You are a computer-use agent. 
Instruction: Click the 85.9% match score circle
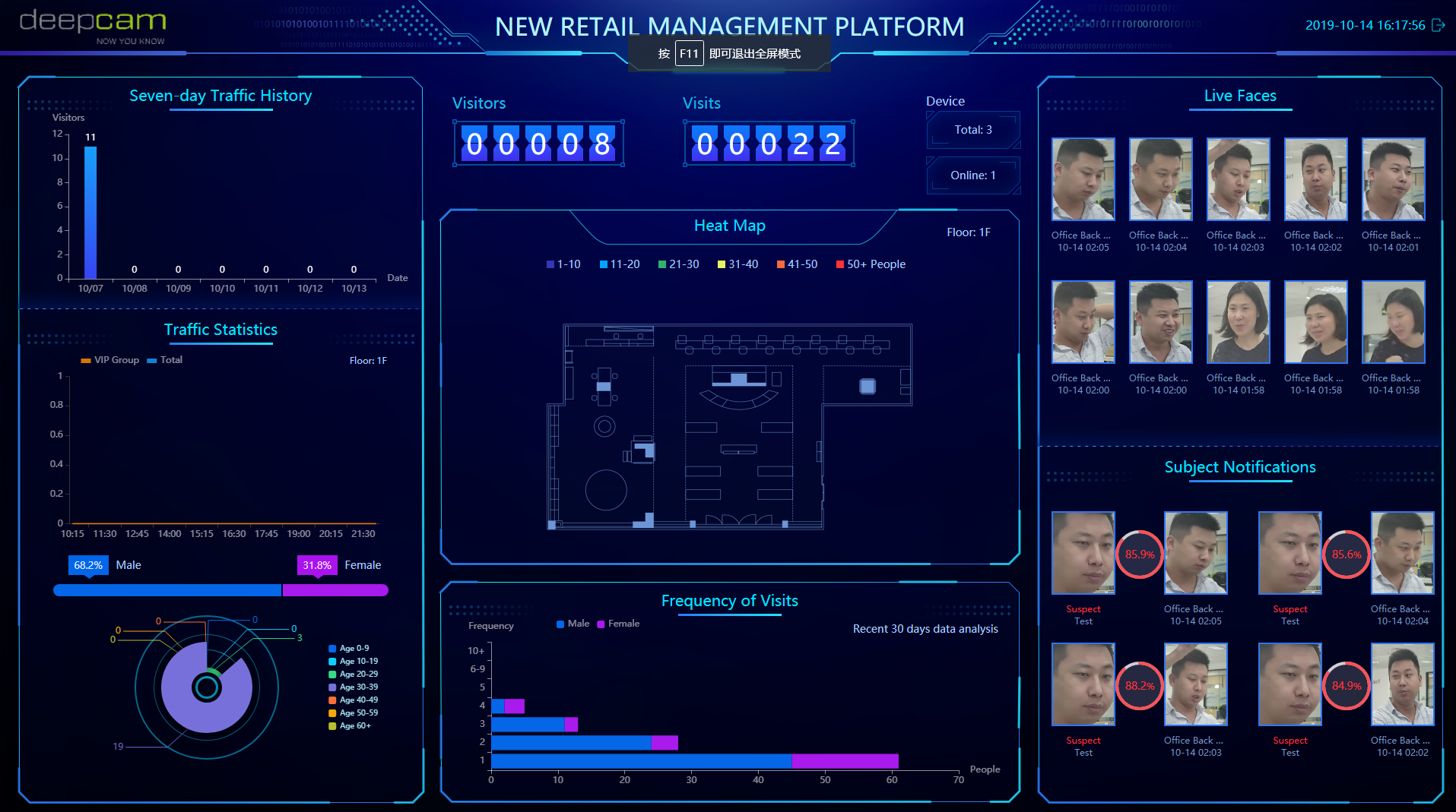click(1139, 554)
